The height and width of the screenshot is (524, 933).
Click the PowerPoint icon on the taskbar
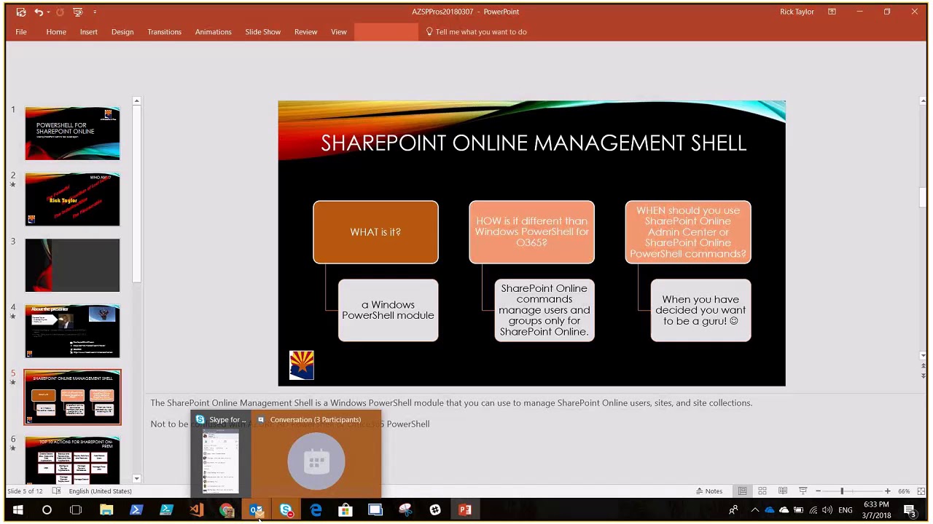click(465, 510)
